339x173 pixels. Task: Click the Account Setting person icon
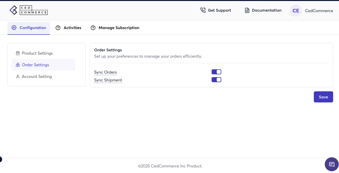click(18, 77)
